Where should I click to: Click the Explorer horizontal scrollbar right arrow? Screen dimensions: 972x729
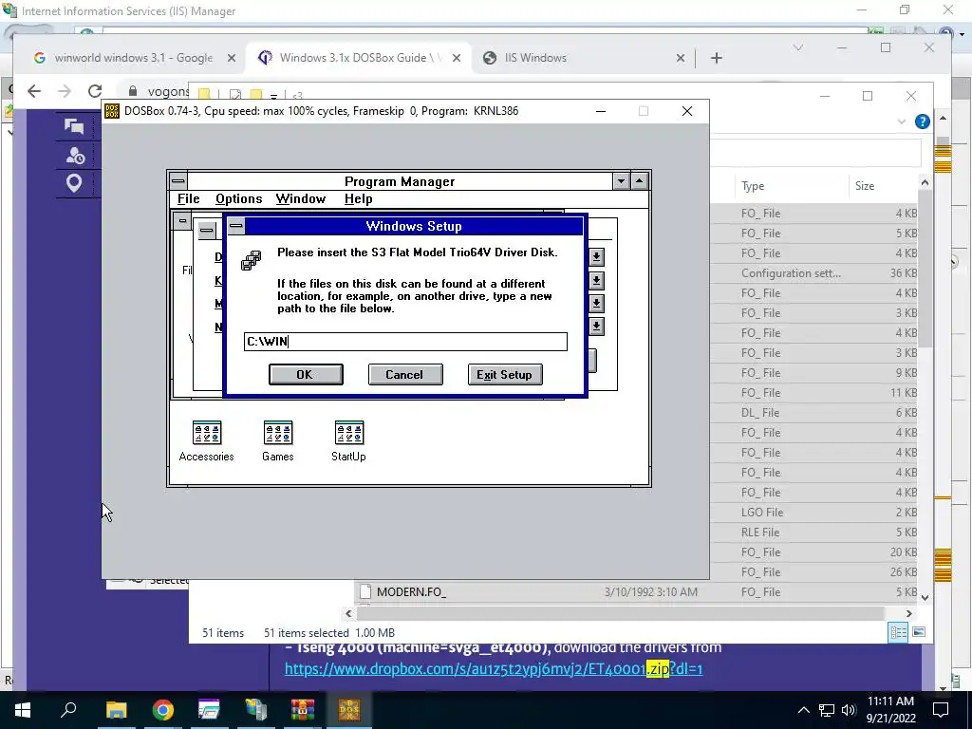(908, 613)
